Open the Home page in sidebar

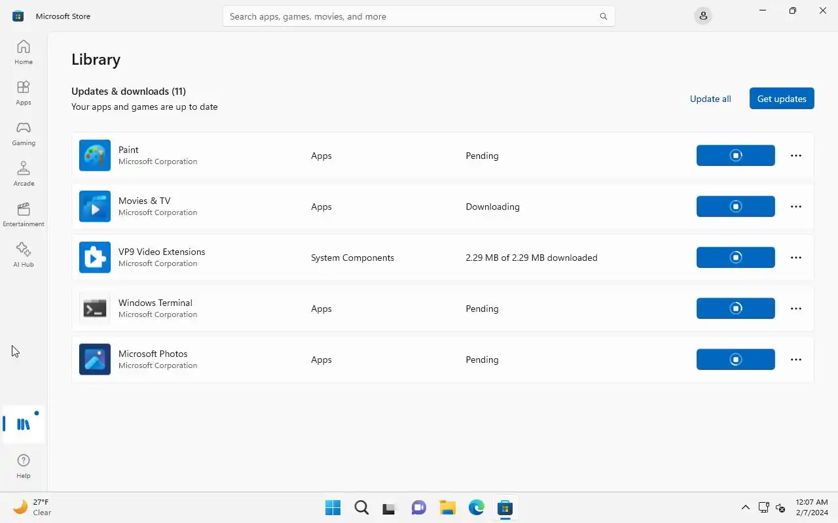click(x=24, y=52)
